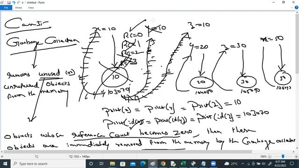Viewport: 299px width, 168px height.
Task: Open the volume control in tray
Action: point(263,164)
